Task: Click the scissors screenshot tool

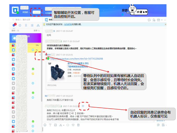Action: pyautogui.click(x=61, y=125)
